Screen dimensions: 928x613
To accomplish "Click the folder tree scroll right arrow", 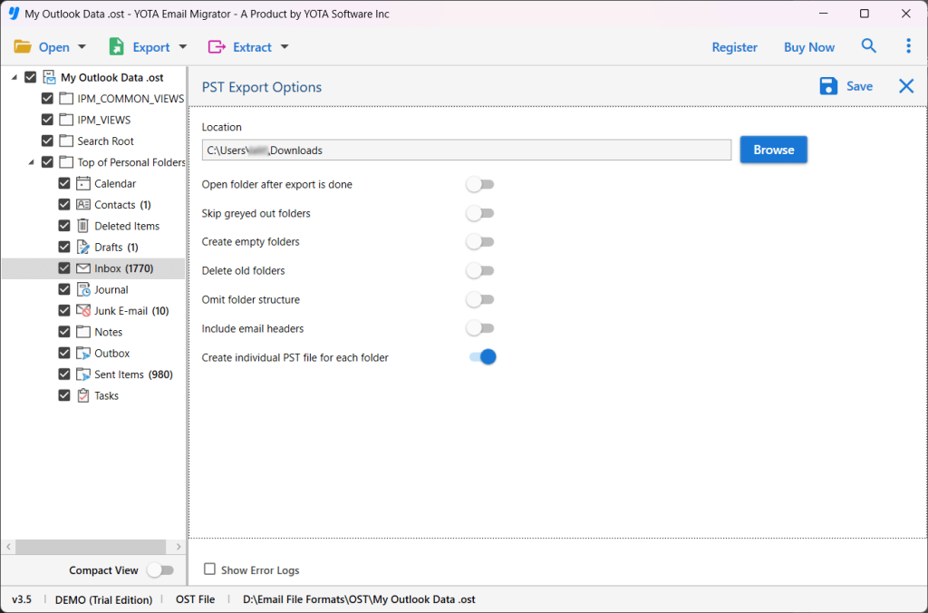I will [179, 547].
